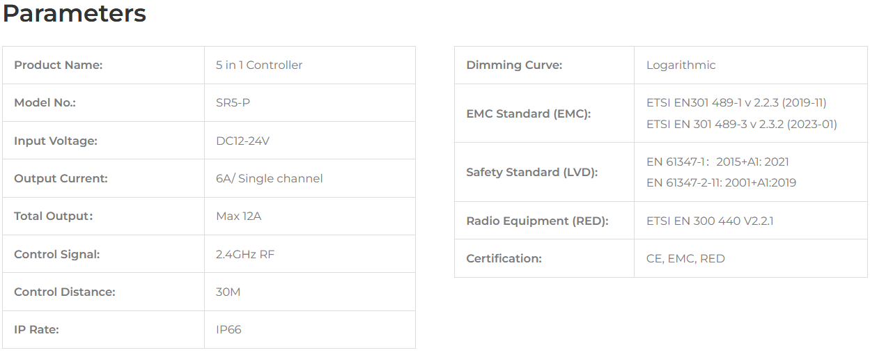Select the Input Voltage label

click(x=56, y=141)
